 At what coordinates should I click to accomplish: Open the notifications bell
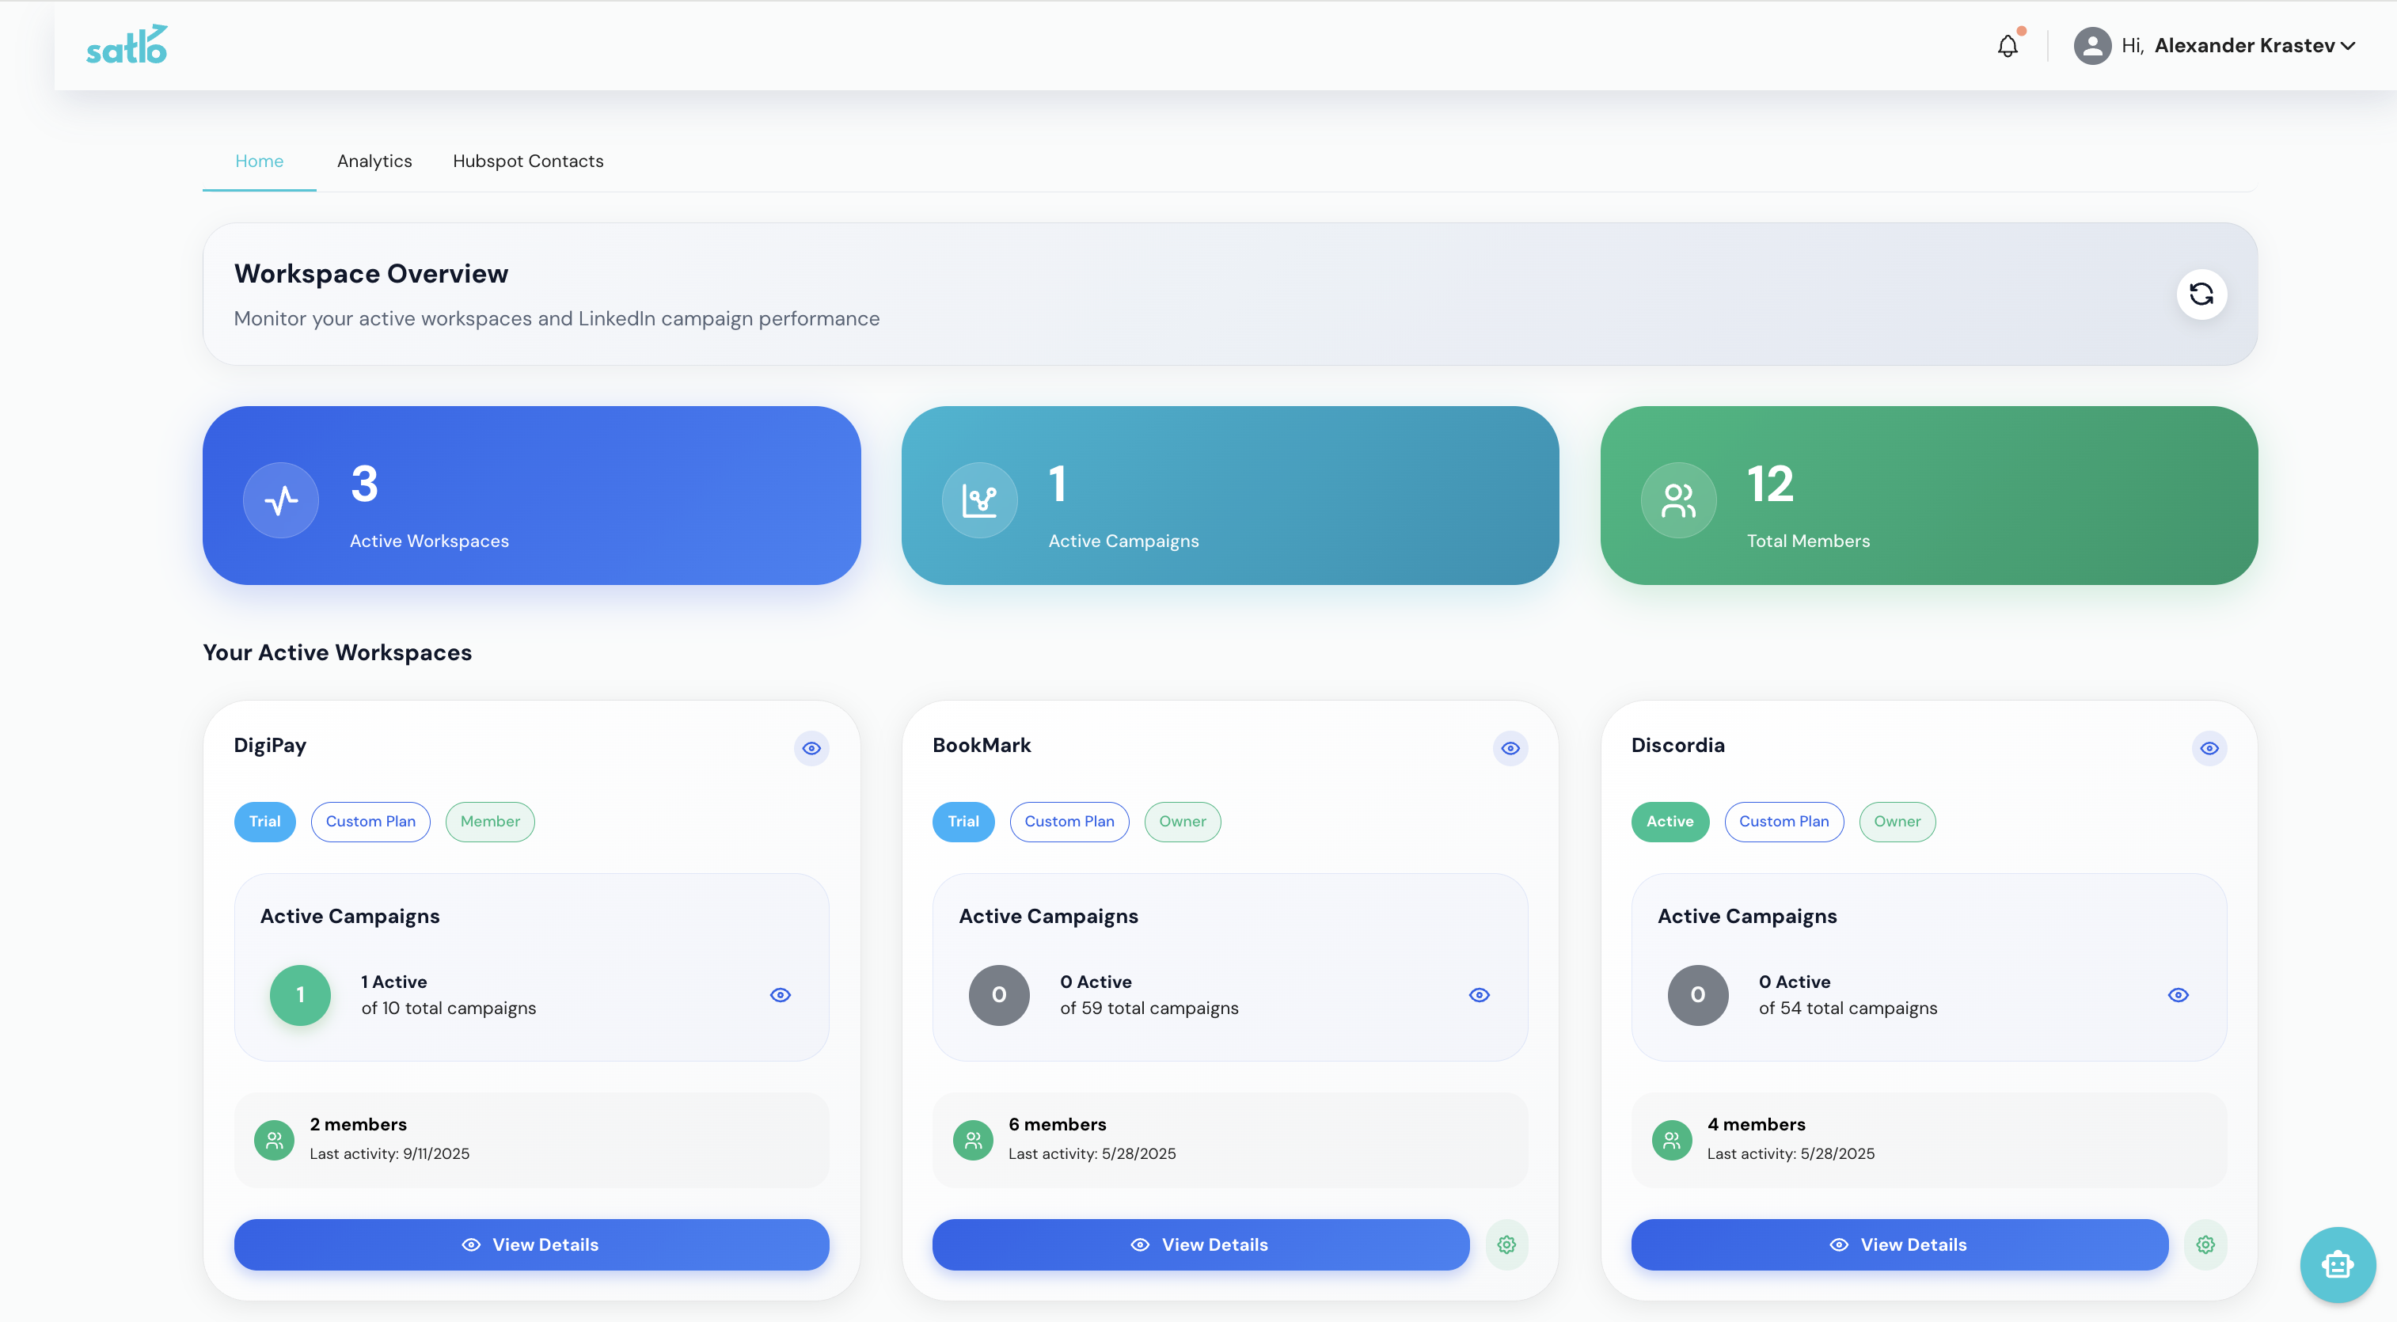coord(2007,46)
